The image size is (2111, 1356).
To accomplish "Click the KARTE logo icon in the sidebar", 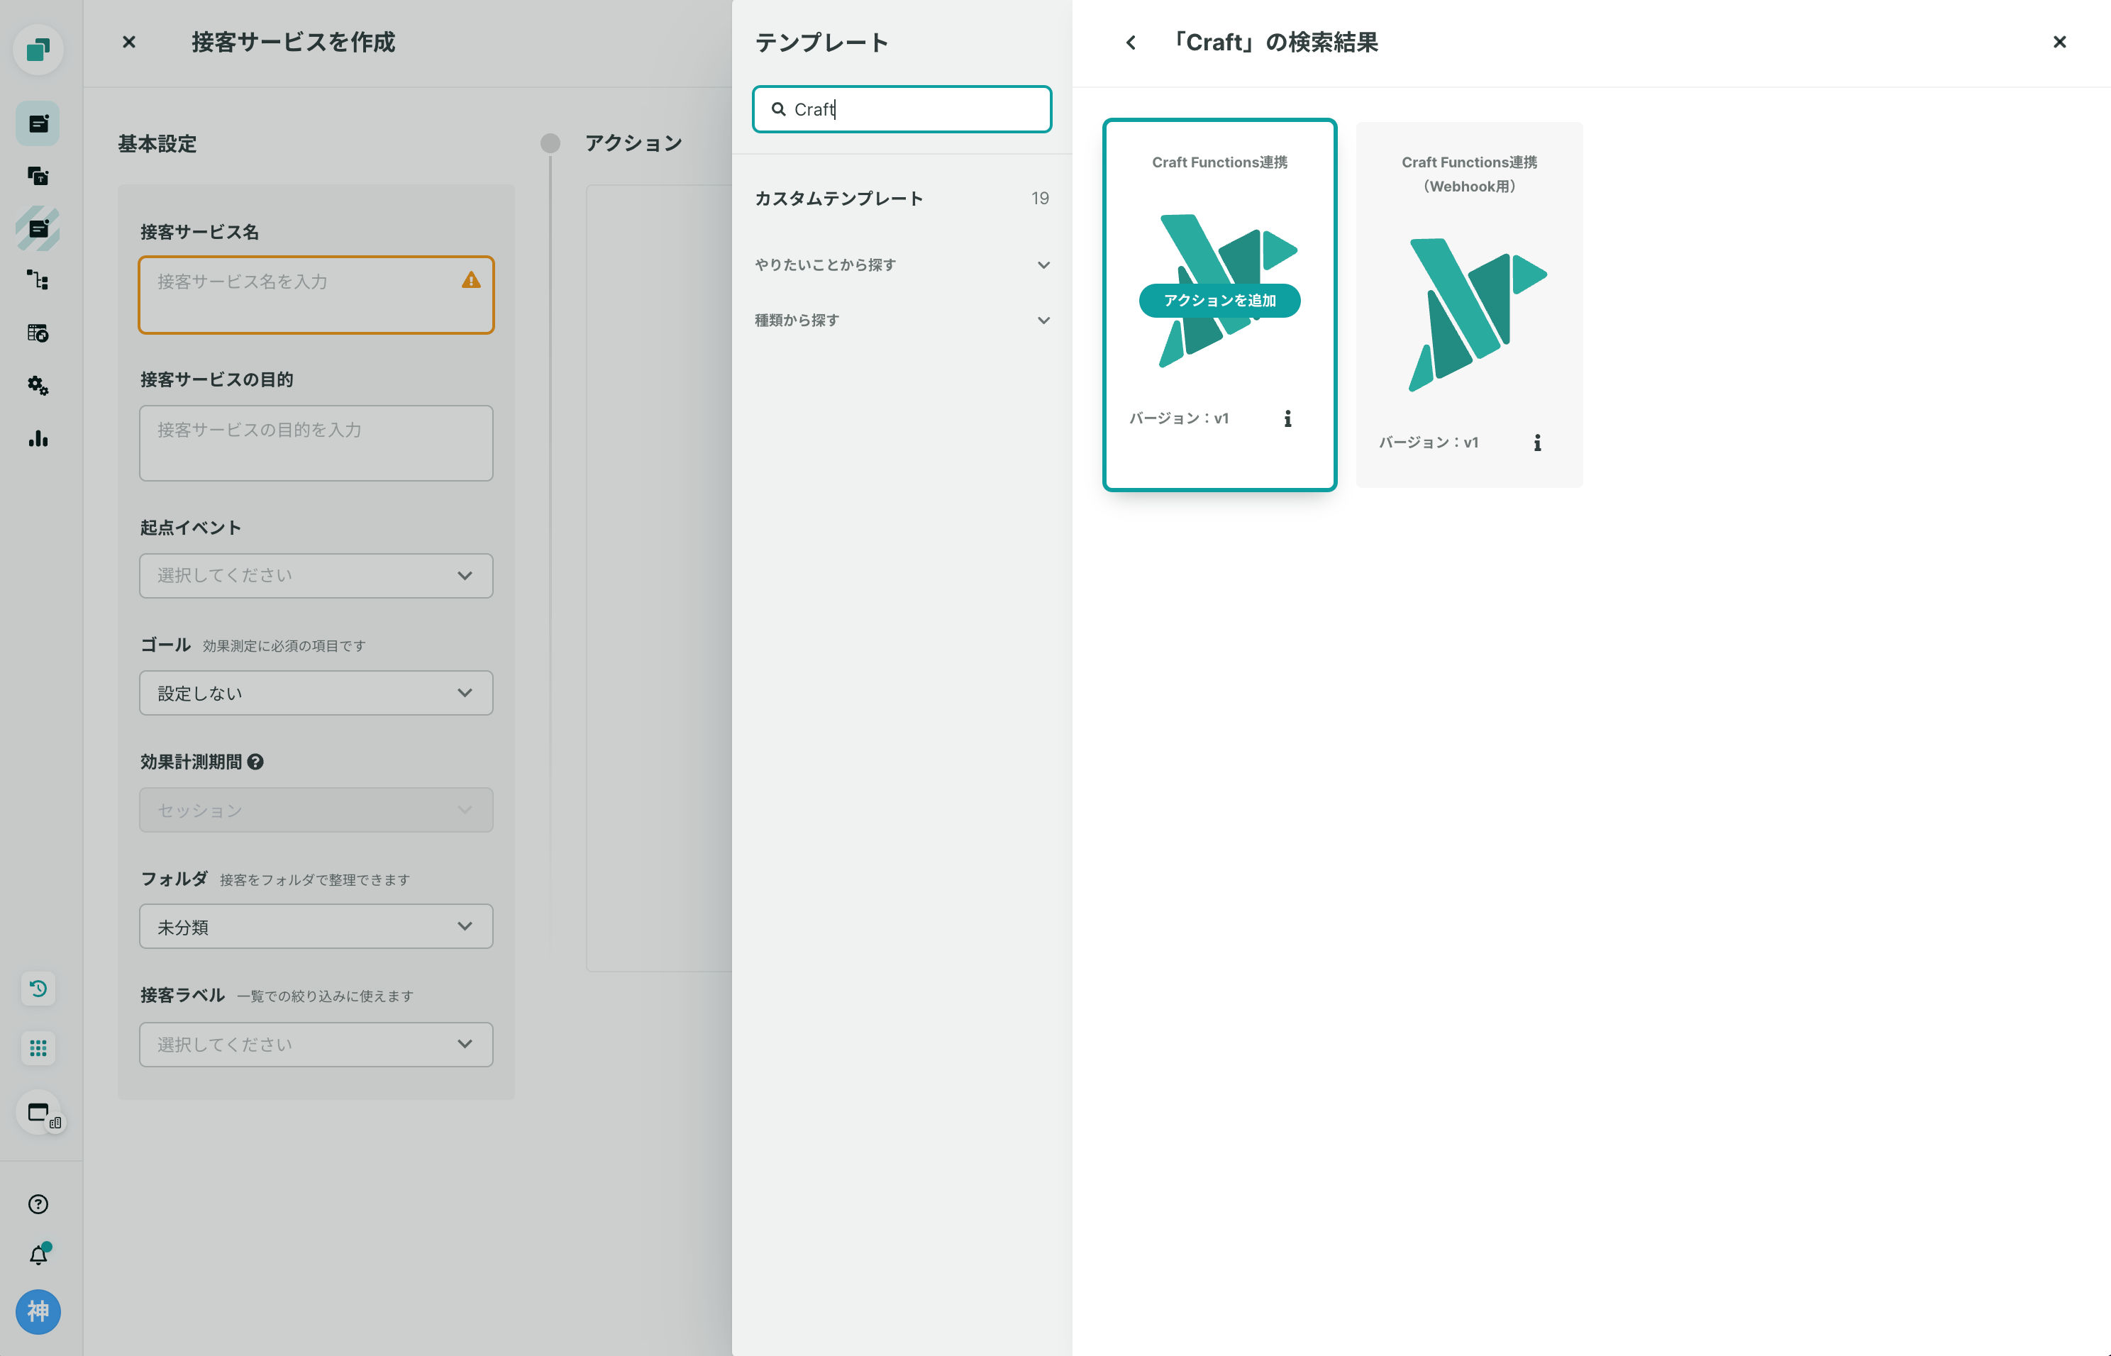I will pyautogui.click(x=38, y=50).
